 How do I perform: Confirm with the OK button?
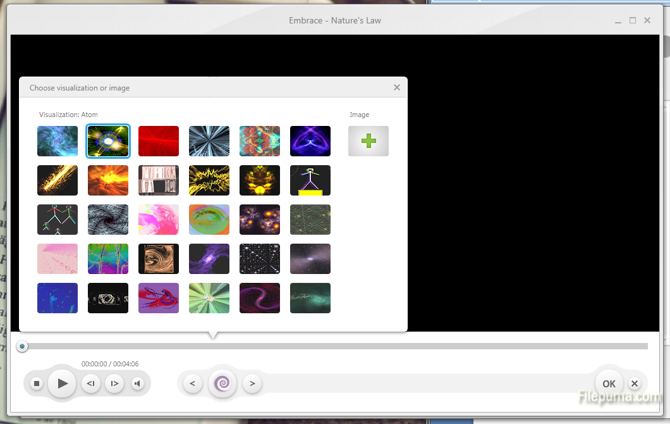[609, 383]
